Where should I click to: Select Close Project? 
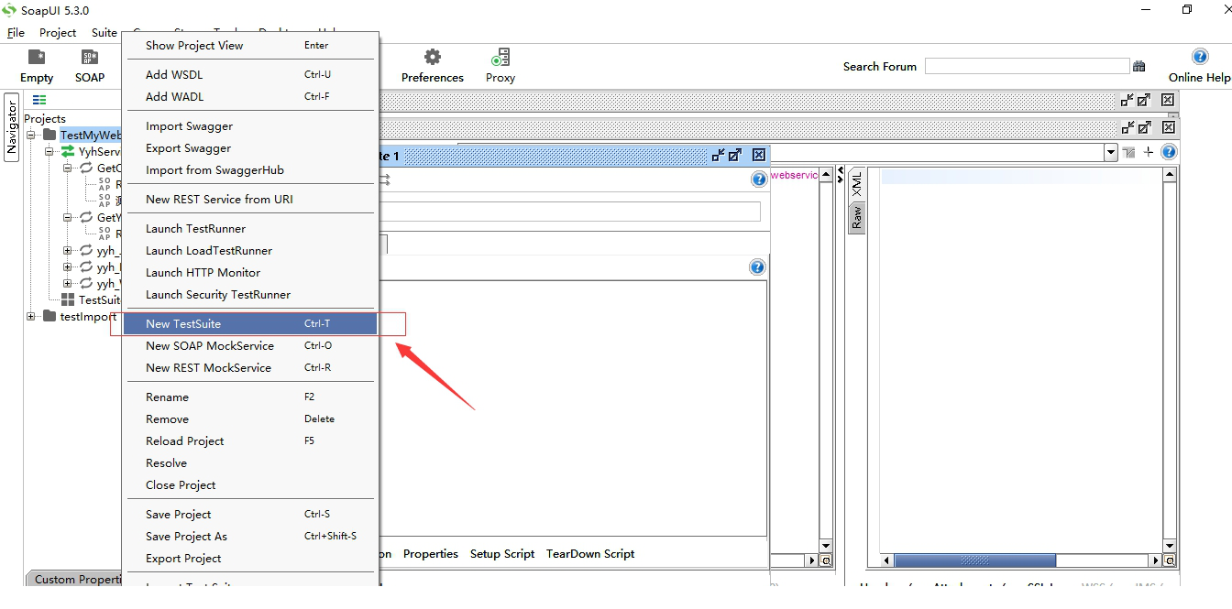point(249,484)
